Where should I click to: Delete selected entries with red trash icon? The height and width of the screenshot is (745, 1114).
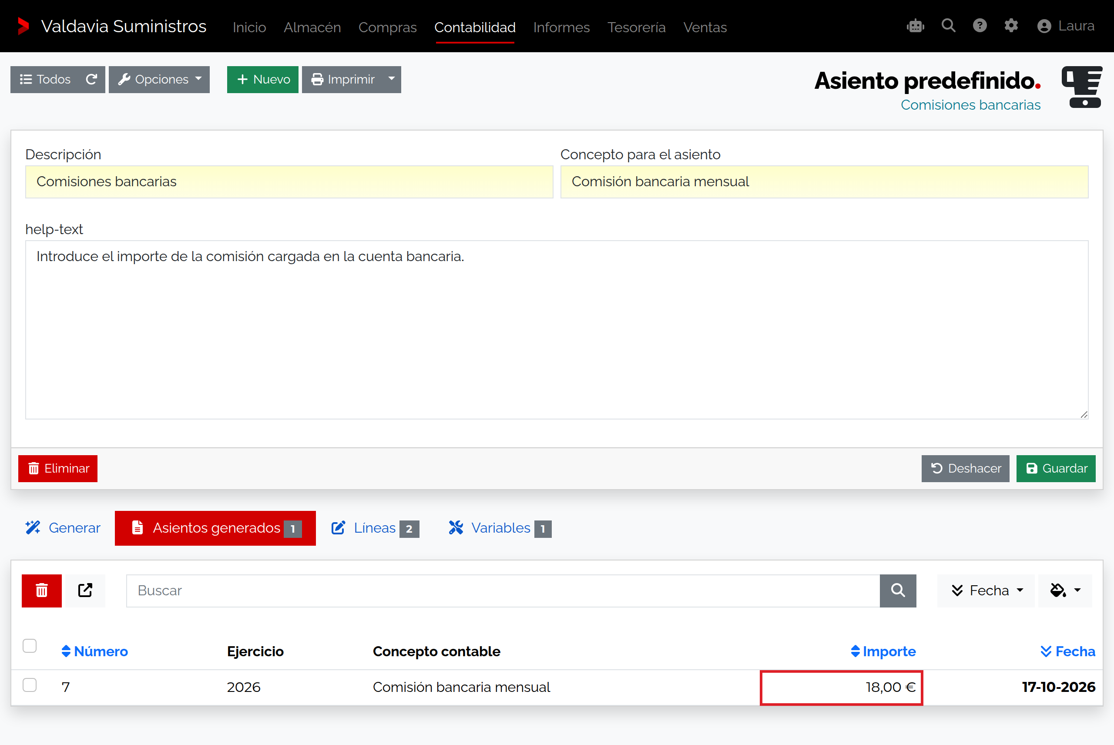(x=42, y=591)
